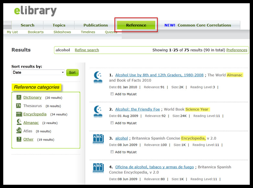Click the encyclopedia icon beside result 3

98,139
